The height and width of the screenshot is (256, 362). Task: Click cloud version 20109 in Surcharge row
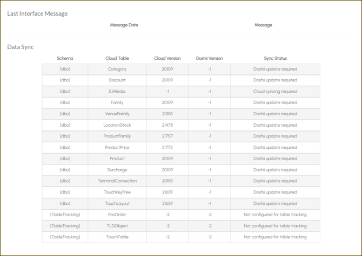167,170
